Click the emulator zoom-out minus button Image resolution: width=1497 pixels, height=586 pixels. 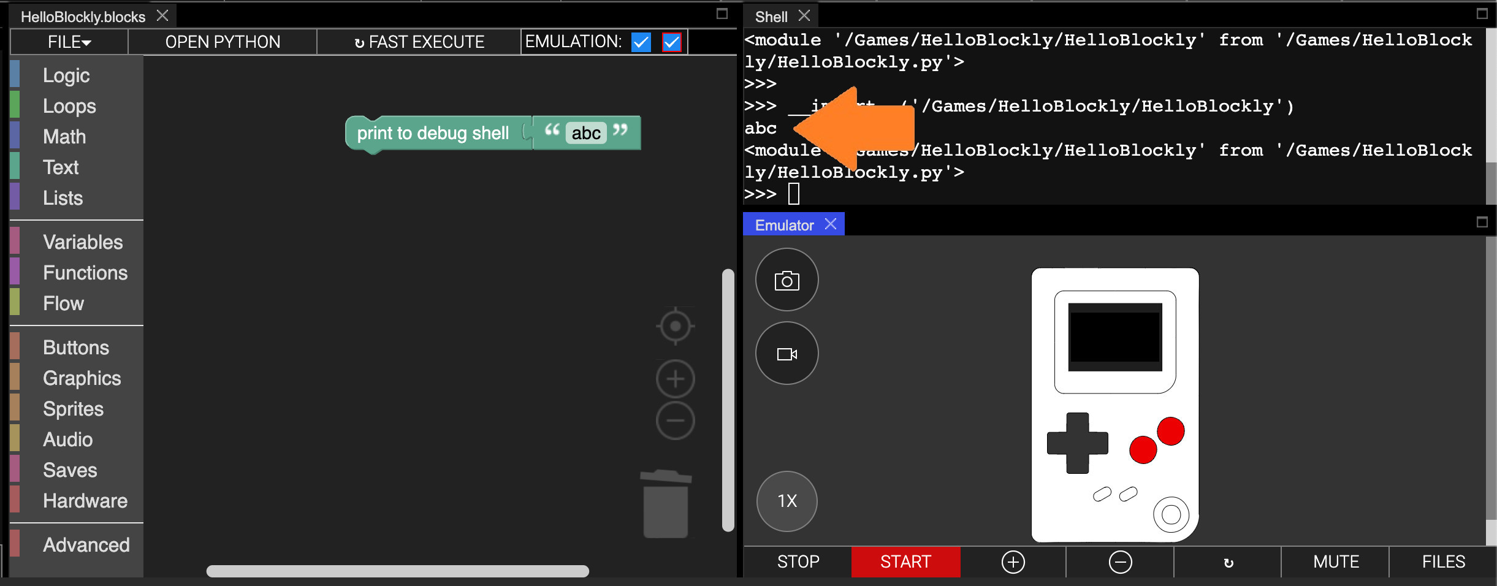pyautogui.click(x=1120, y=561)
